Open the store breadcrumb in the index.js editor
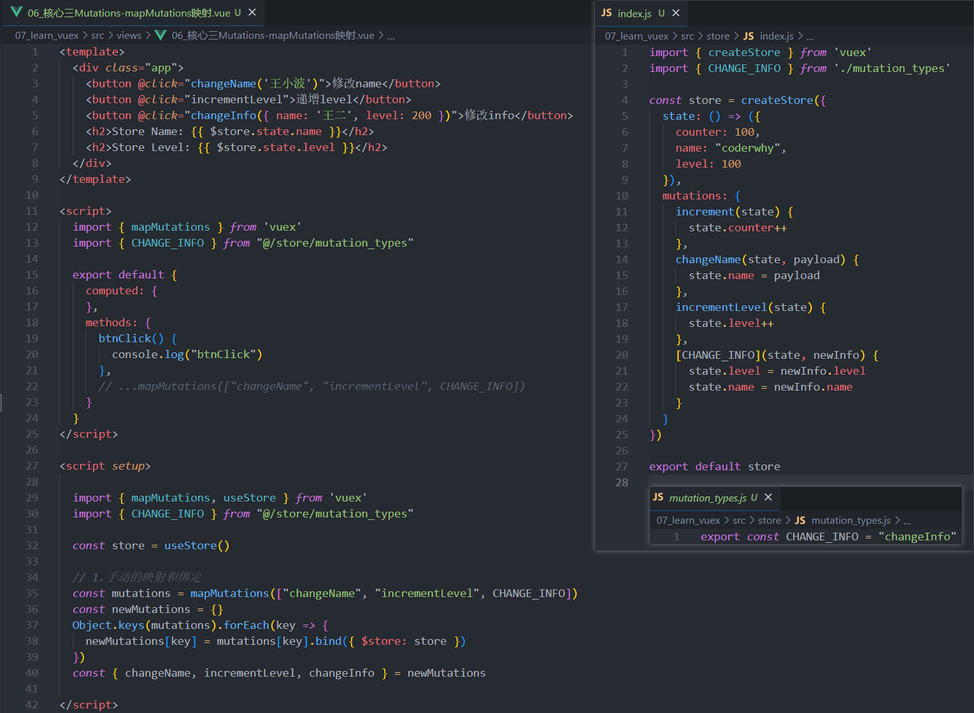The height and width of the screenshot is (713, 974). pyautogui.click(x=718, y=36)
